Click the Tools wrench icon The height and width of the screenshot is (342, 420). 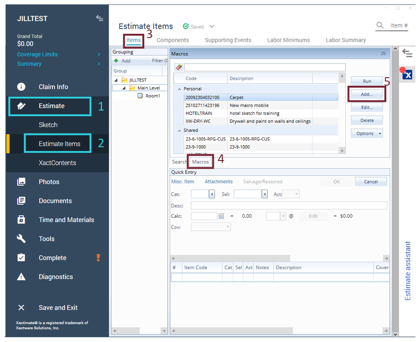pos(21,239)
